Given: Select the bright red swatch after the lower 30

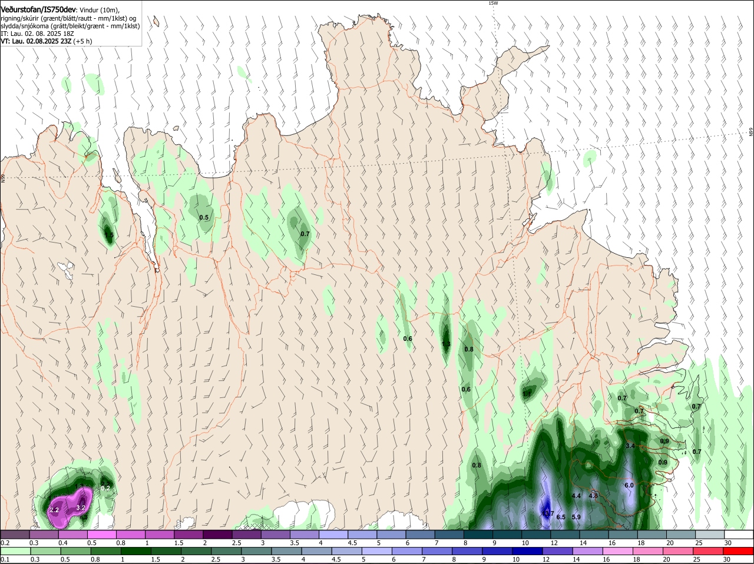Looking at the screenshot, I should coord(739,551).
